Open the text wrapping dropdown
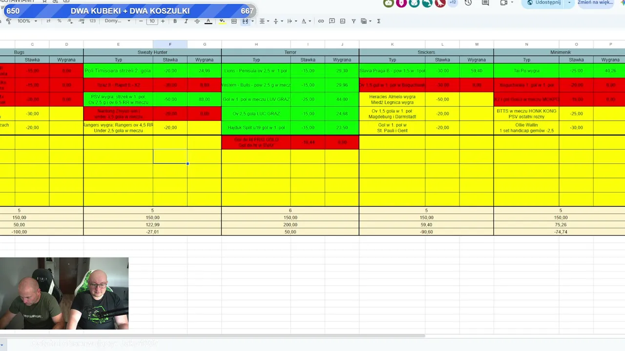The width and height of the screenshot is (625, 351). point(291,21)
